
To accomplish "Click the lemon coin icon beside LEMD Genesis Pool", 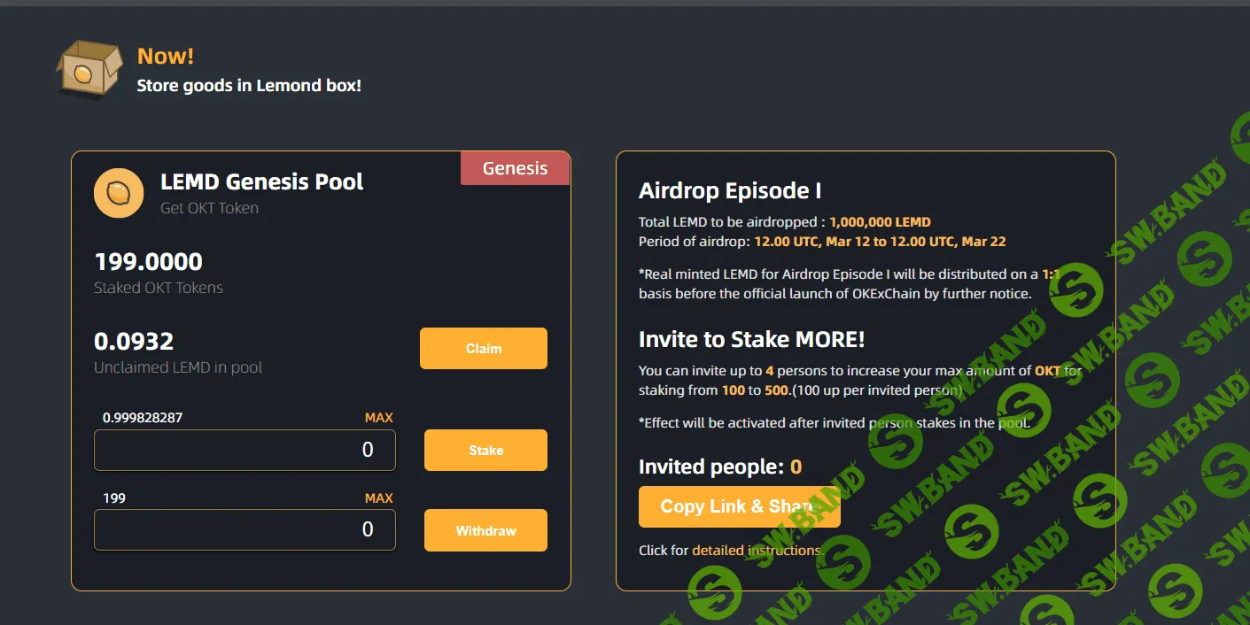I will coord(119,193).
